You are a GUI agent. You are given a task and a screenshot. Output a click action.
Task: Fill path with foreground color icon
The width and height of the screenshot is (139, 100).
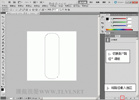coord(115,98)
